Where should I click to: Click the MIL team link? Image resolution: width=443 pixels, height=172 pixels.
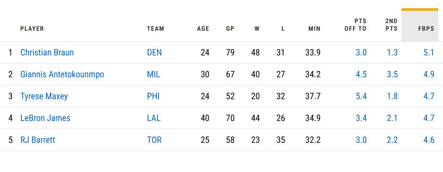point(154,74)
